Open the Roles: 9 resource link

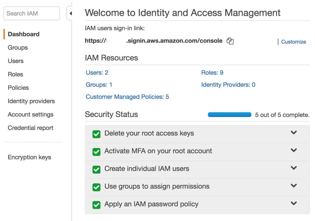point(212,73)
